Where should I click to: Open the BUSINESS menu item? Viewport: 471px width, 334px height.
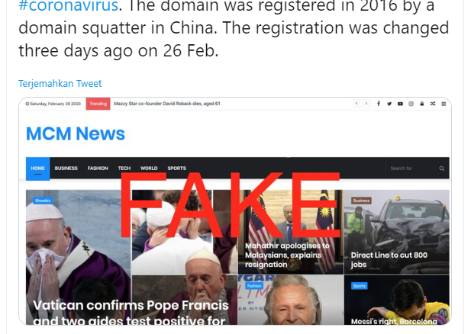pos(66,169)
